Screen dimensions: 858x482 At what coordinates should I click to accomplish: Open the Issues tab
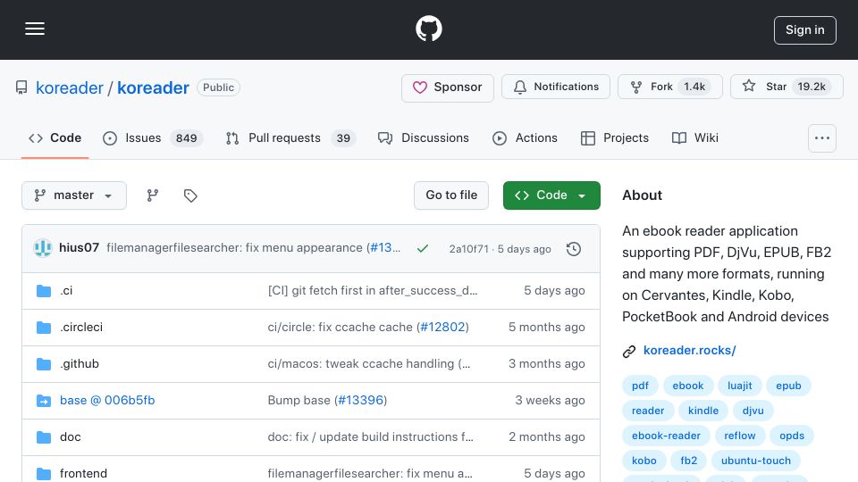[x=153, y=138]
